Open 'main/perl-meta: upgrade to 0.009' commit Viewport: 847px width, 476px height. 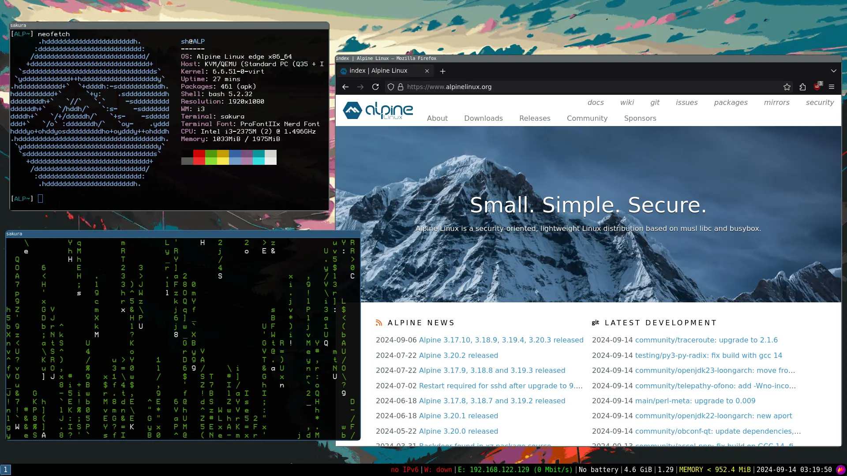(x=695, y=401)
